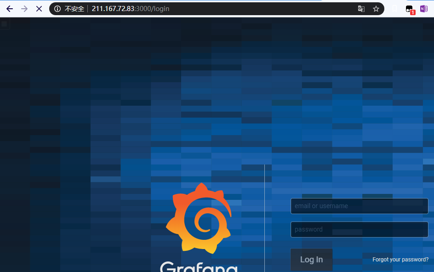Open the extension with red badge
Image resolution: width=434 pixels, height=272 pixels.
click(x=410, y=10)
